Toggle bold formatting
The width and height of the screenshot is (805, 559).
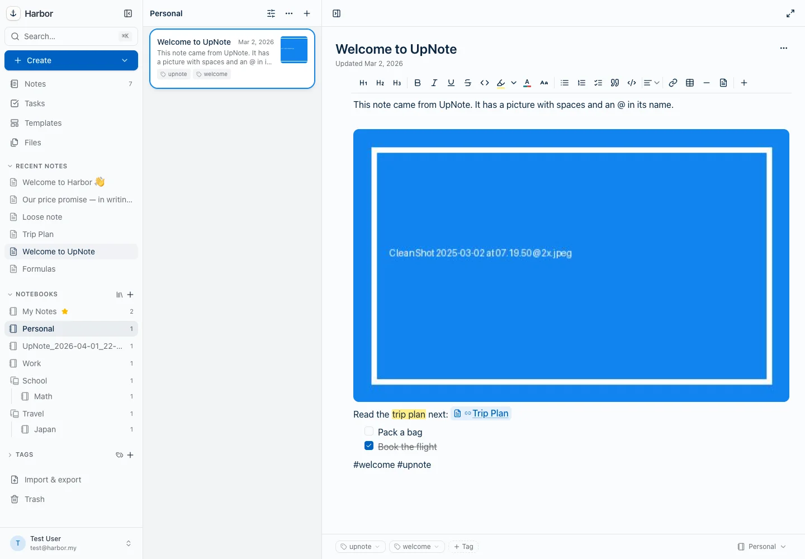pos(418,83)
